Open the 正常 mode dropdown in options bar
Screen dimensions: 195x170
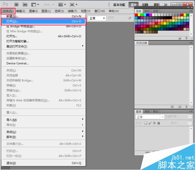[97, 18]
